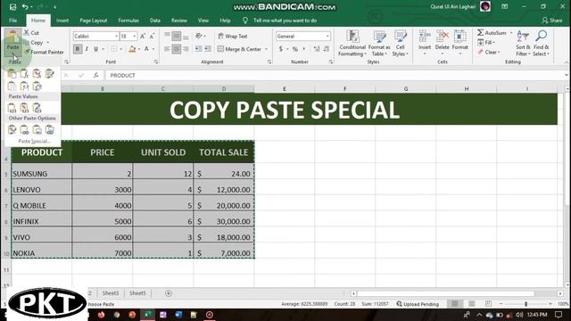
Task: Open Find & Select menu
Action: (542, 44)
